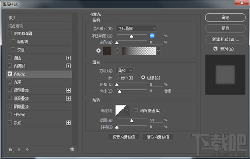250x159 pixels.
Task: Click the plus icon next to 渐变叠加
Action: pyautogui.click(x=68, y=98)
